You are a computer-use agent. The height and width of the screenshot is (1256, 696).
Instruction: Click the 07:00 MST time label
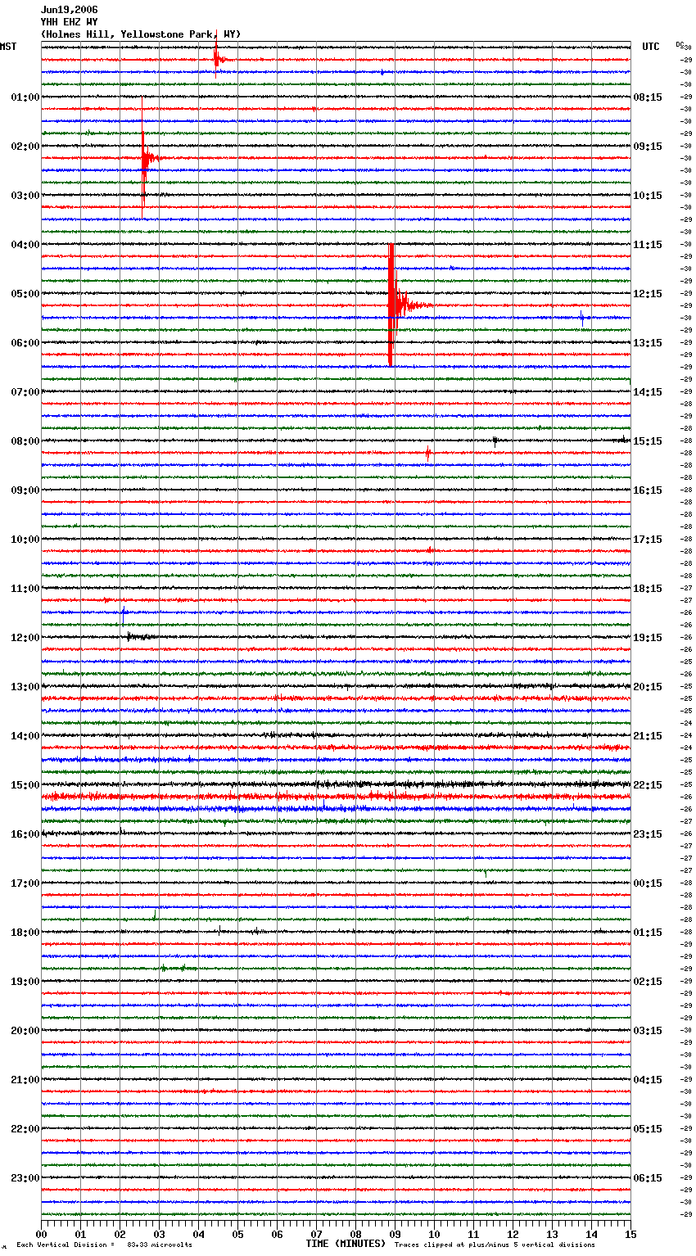pos(25,391)
